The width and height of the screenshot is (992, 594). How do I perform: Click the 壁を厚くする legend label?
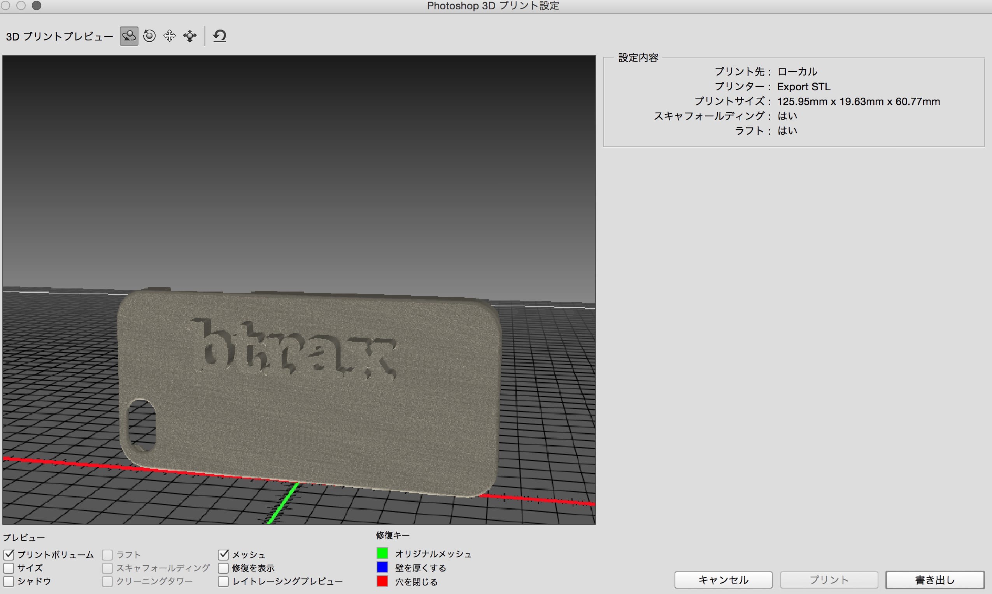pyautogui.click(x=421, y=568)
